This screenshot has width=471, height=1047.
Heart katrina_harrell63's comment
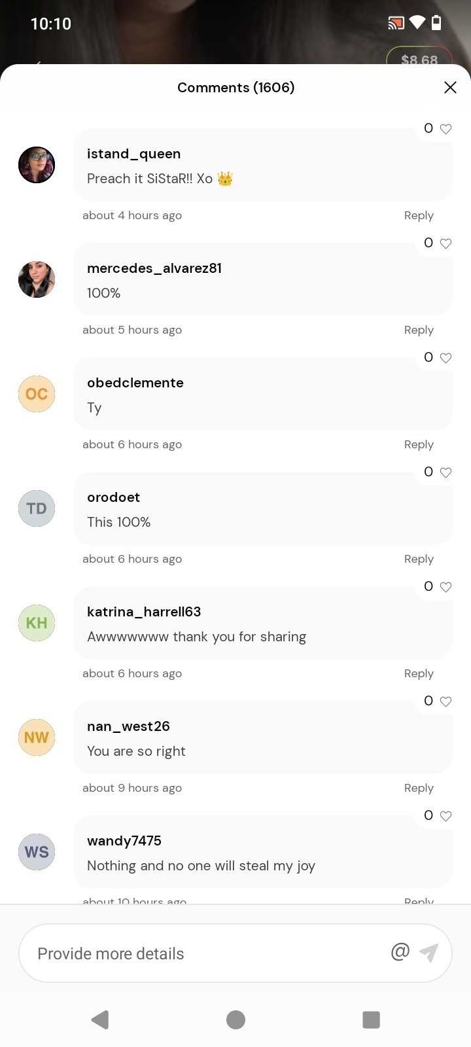click(x=445, y=587)
